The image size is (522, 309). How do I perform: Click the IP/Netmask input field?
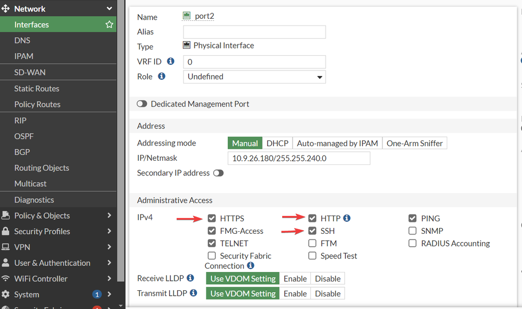point(298,158)
